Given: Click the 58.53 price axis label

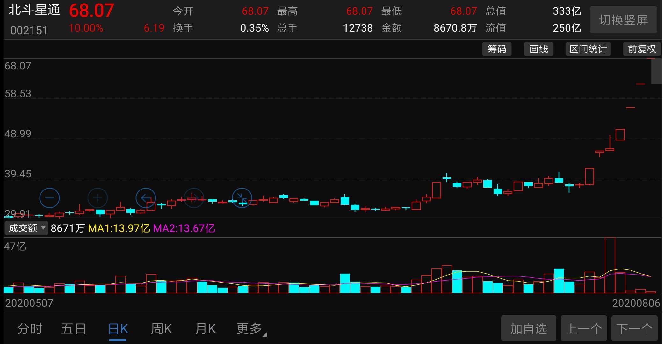Looking at the screenshot, I should 18,94.
